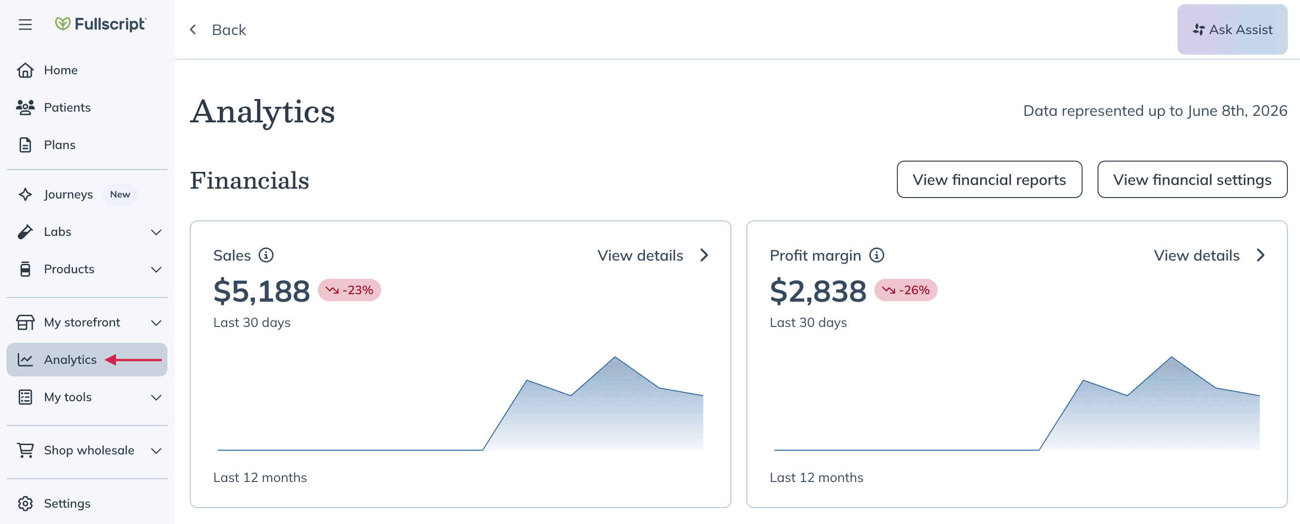Click the Home house icon

[25, 70]
